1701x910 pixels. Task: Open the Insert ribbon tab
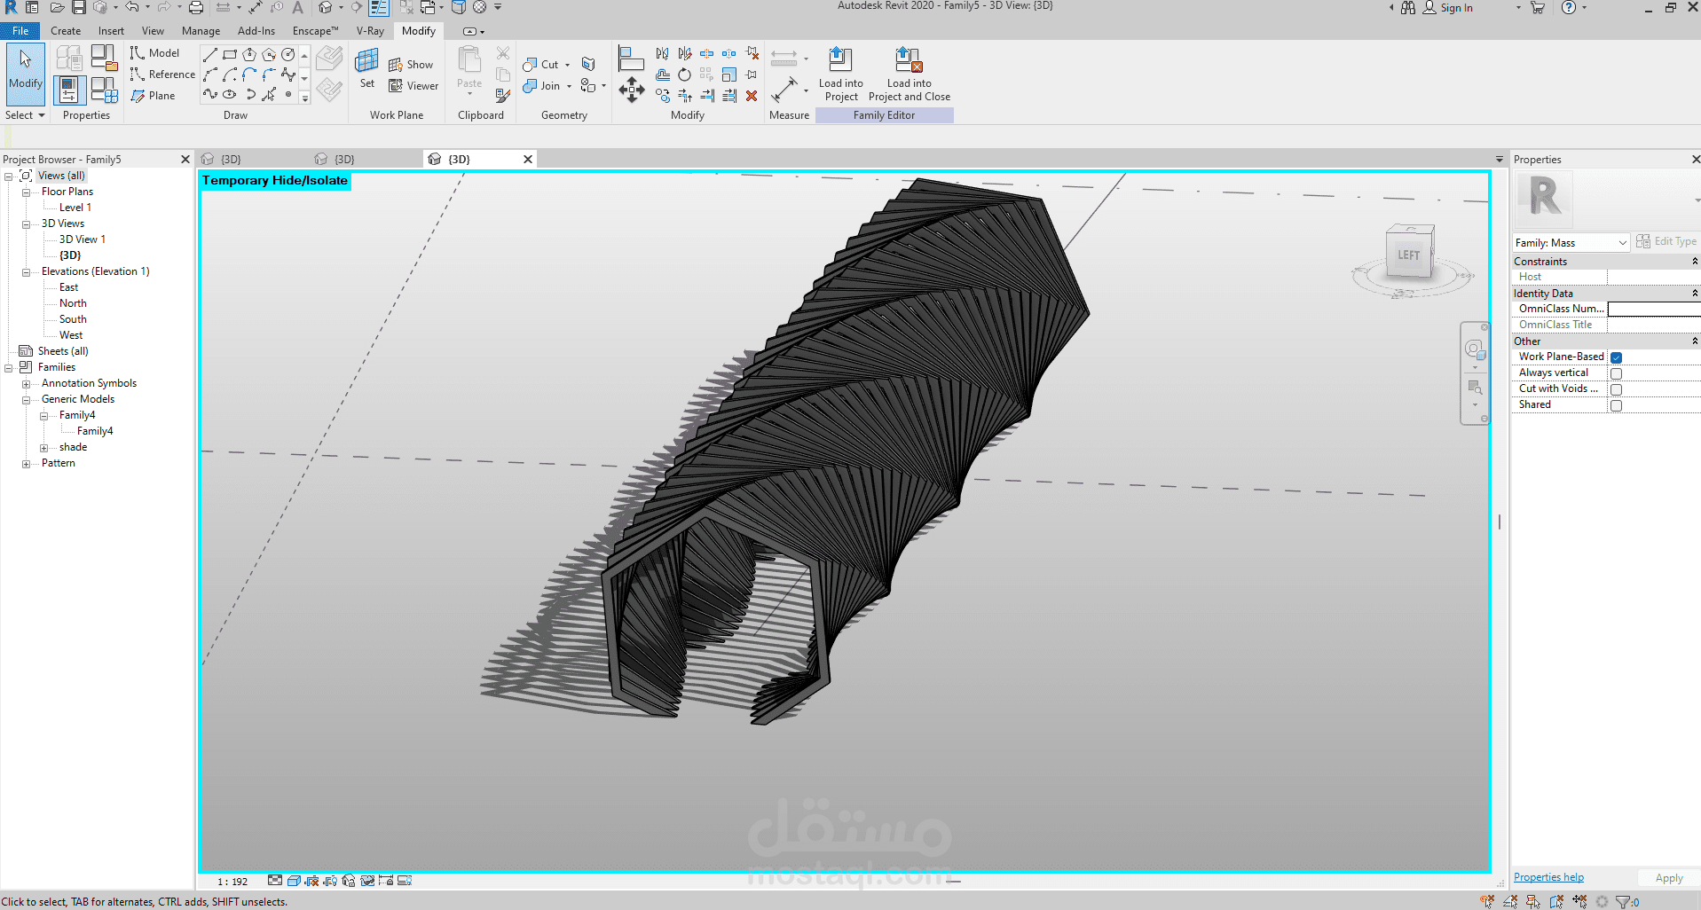pos(111,31)
